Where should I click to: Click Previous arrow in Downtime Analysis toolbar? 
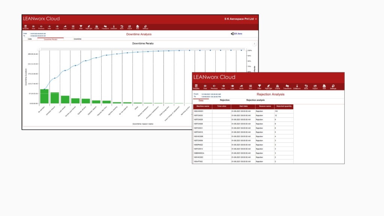[41, 27]
